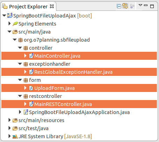Collapse the SpringBootFileUploadAjax project node
159x142 pixels.
(x=4, y=15)
